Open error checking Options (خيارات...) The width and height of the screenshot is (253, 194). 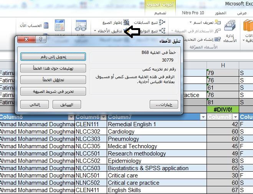pos(164,104)
